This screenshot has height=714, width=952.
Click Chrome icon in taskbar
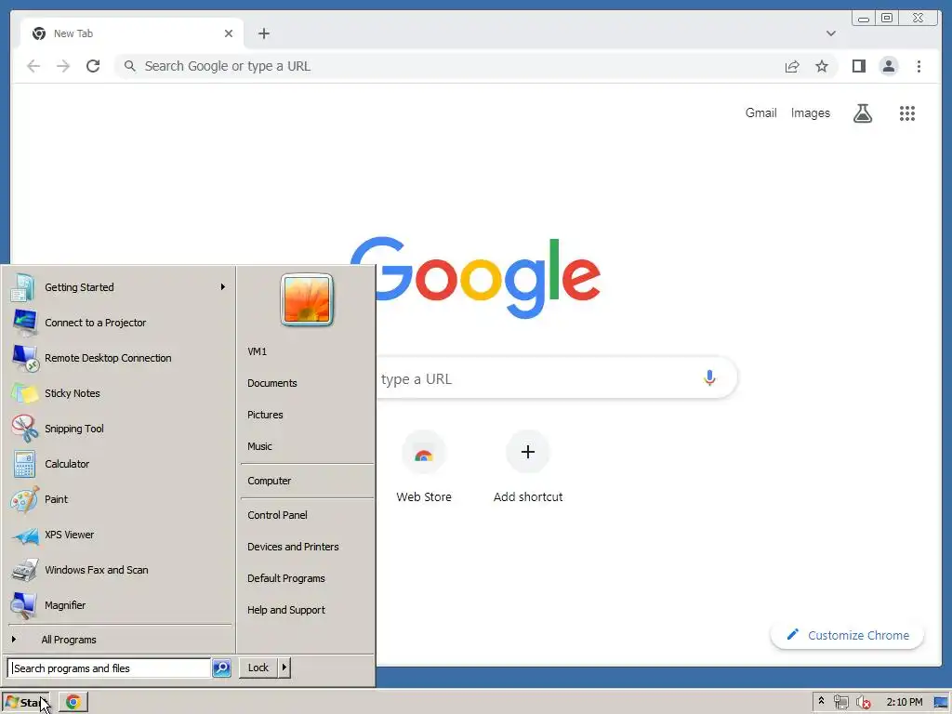click(73, 702)
